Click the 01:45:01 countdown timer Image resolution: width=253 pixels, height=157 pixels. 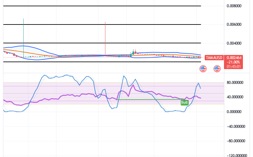[234, 67]
